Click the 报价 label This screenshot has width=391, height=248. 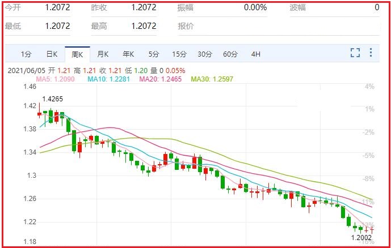[x=186, y=26]
